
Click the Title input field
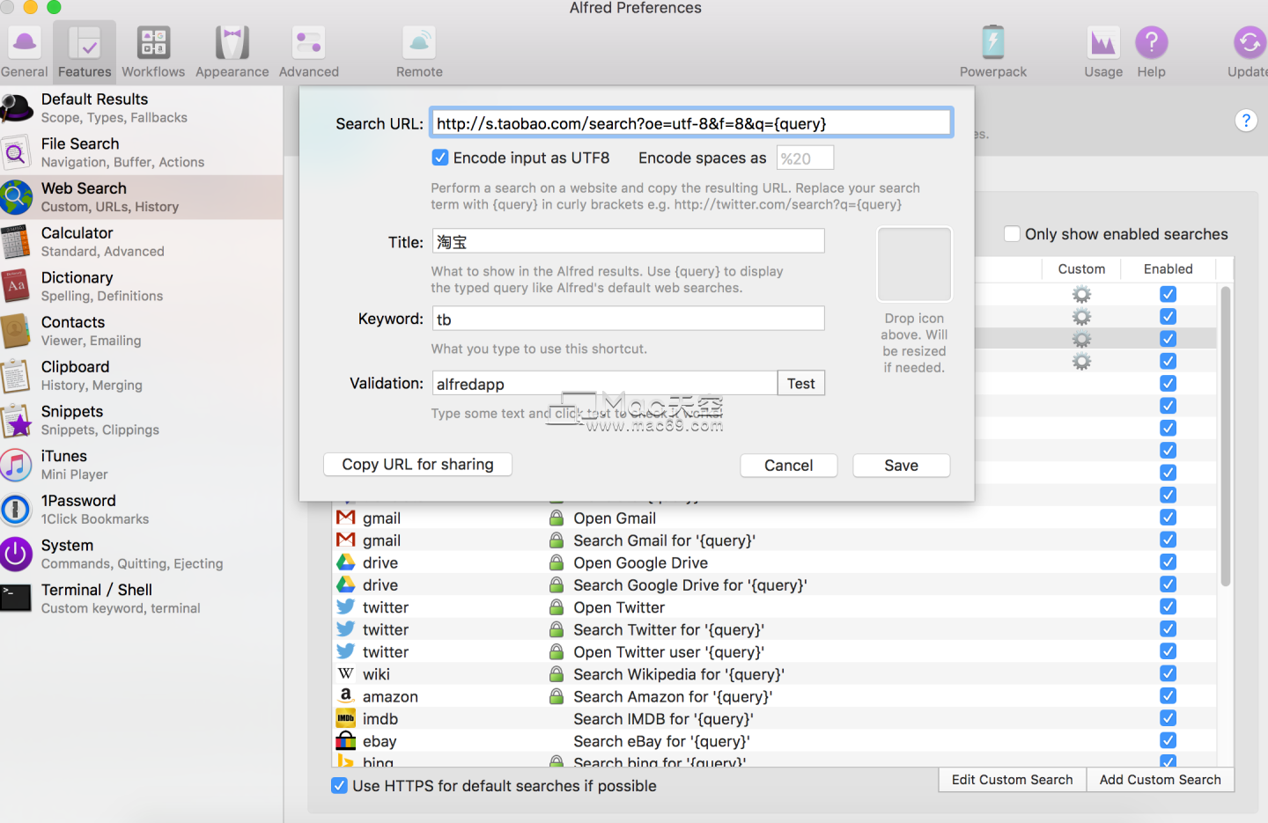629,241
